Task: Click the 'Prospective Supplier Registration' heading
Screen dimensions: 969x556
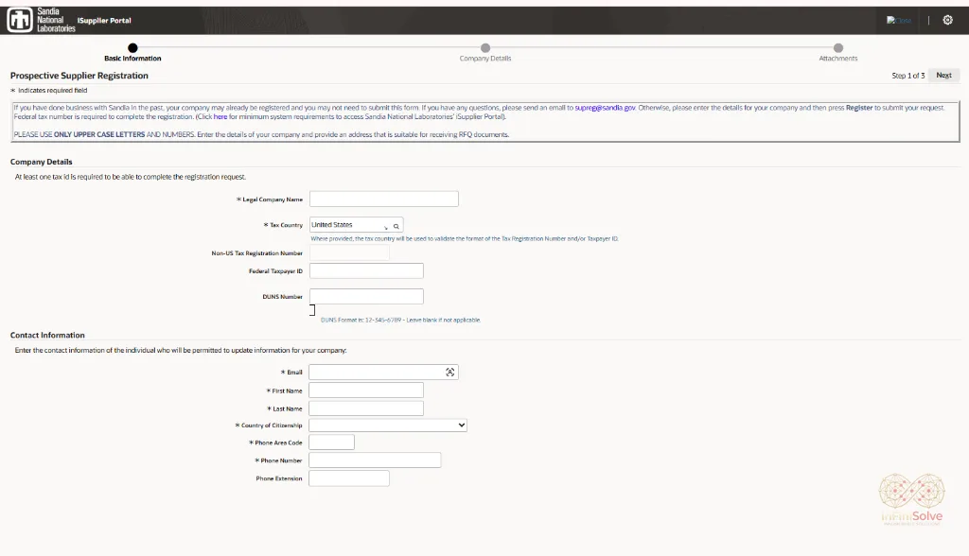Action: 79,76
